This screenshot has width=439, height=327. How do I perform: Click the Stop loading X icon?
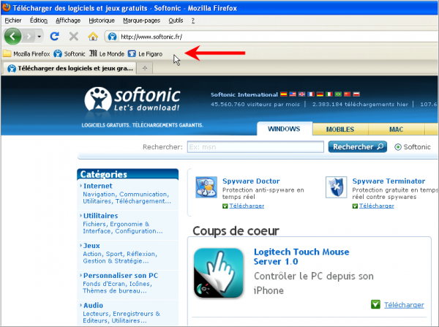[x=73, y=36]
